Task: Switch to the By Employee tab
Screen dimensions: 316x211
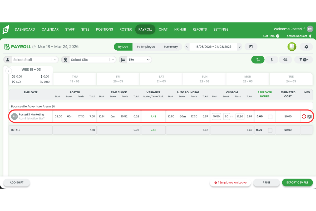Action: tap(146, 46)
